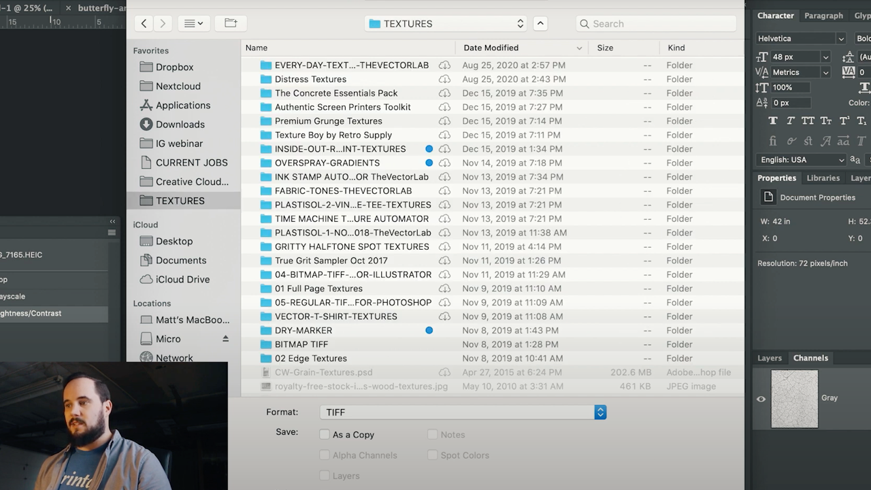Toggle the Layers save checkbox
Image resolution: width=871 pixels, height=490 pixels.
[x=325, y=475]
